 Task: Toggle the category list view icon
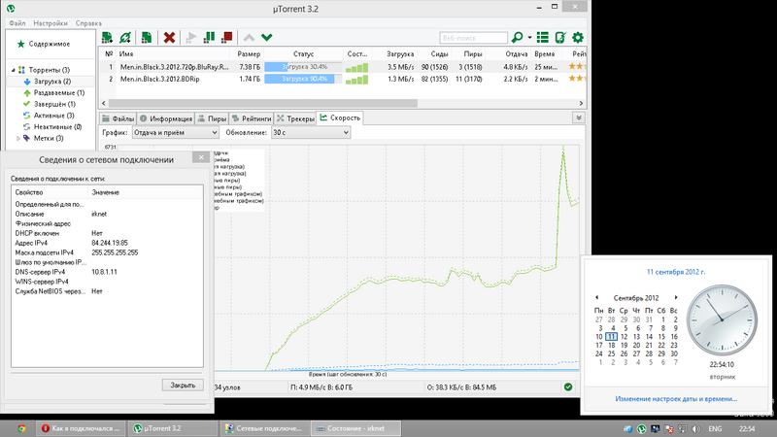543,37
